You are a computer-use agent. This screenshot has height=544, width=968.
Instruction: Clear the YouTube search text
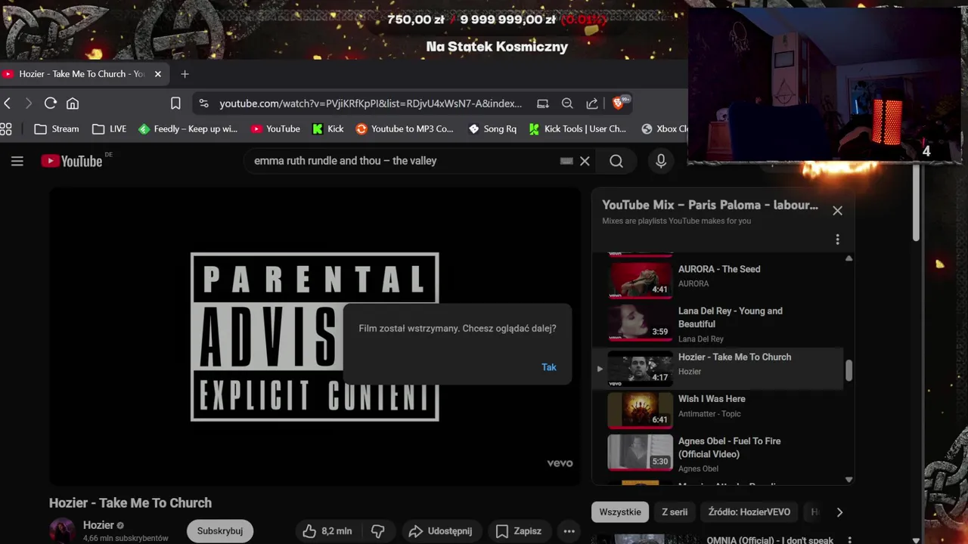585,161
